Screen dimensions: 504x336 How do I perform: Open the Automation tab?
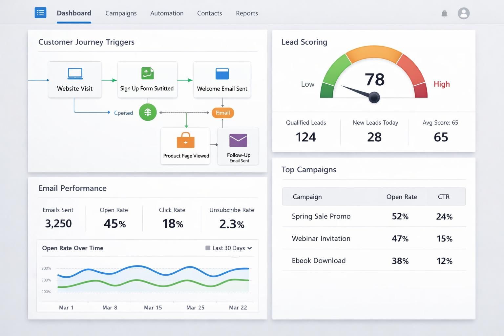(167, 13)
